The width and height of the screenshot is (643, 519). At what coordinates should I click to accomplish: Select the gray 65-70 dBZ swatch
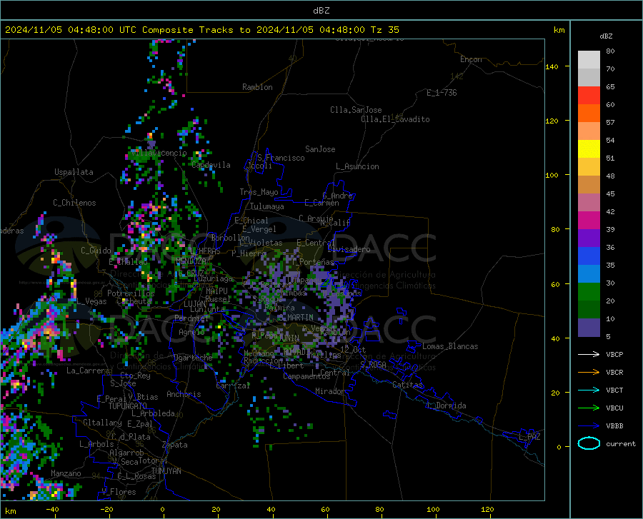tap(589, 78)
